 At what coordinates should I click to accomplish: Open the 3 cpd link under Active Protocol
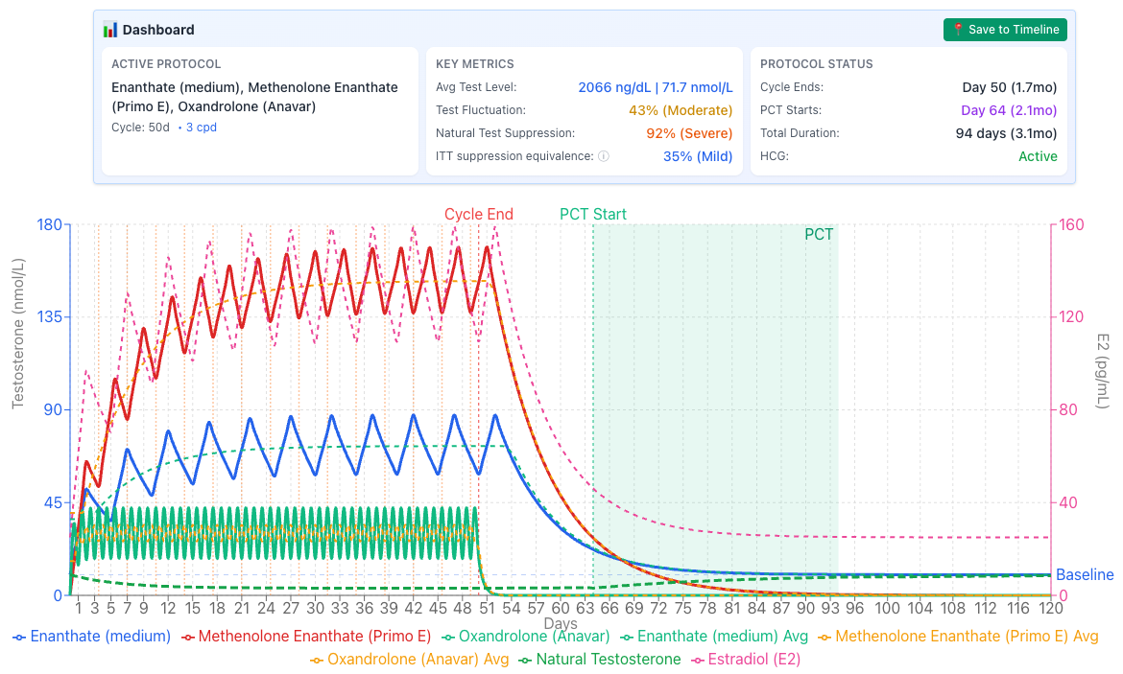[x=200, y=127]
